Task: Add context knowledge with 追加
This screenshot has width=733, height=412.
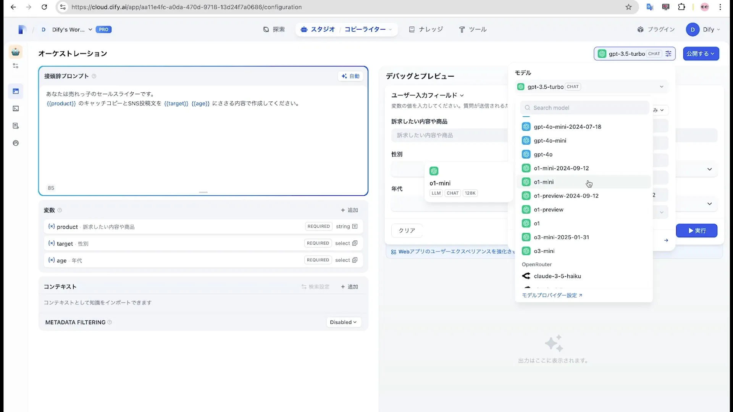Action: coord(349,287)
